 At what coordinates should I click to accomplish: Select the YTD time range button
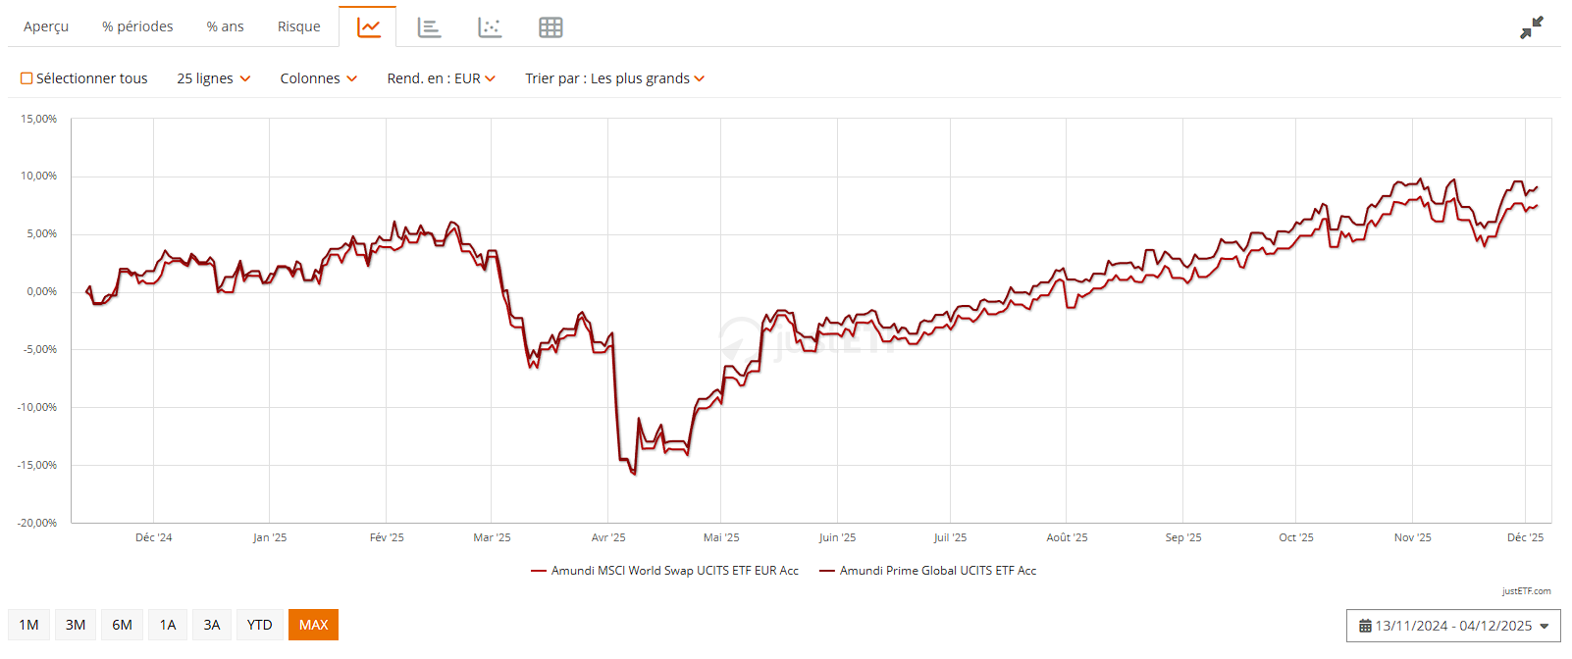[x=259, y=625]
